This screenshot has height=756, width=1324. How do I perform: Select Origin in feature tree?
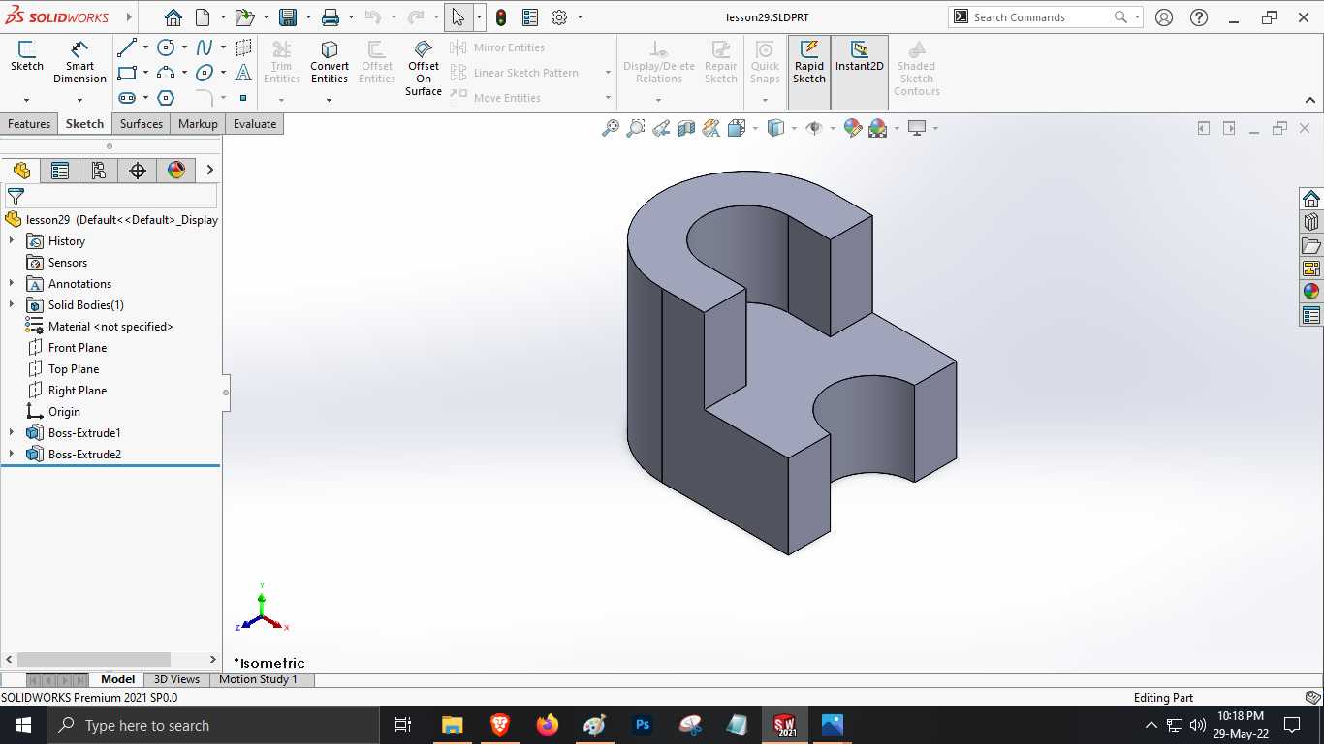[64, 412]
